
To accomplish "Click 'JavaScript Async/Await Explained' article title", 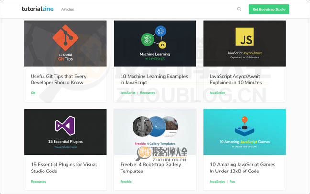I will pos(236,79).
